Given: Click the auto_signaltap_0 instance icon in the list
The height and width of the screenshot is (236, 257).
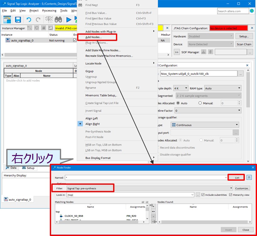Looking at the screenshot, I should (8, 40).
